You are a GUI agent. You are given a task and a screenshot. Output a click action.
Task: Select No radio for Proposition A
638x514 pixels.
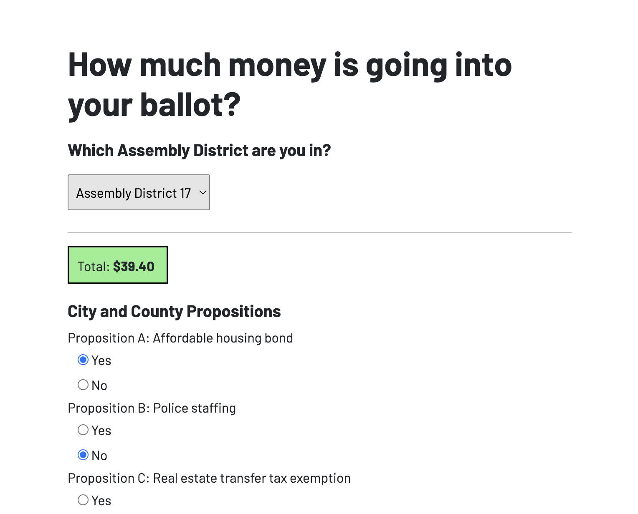tap(83, 385)
